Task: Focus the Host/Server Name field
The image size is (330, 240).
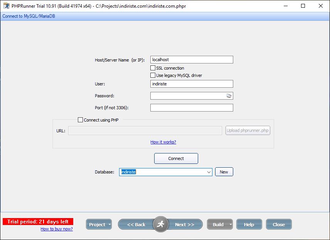Action: [x=192, y=60]
